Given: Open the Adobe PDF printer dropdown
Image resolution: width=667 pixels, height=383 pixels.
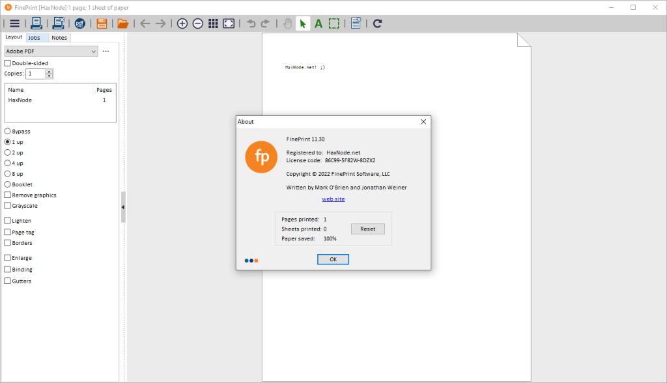Looking at the screenshot, I should pos(51,51).
